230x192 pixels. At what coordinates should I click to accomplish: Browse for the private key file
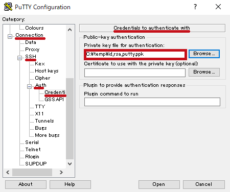[x=204, y=54]
